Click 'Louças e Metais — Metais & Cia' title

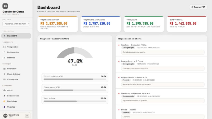pos(134,77)
